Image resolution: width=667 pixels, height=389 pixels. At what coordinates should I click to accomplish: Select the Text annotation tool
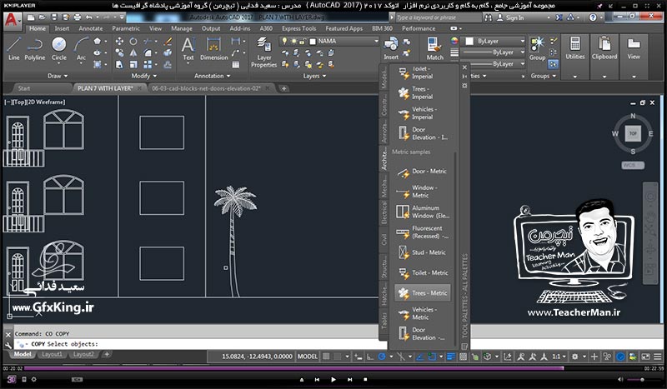188,49
